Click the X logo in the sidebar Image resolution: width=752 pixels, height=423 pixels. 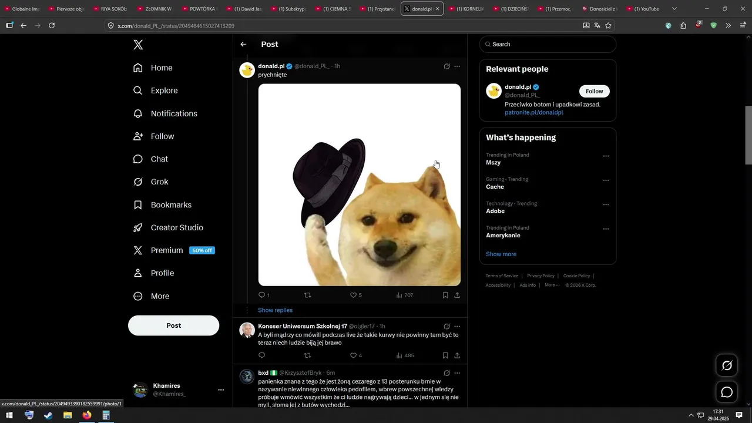[138, 45]
